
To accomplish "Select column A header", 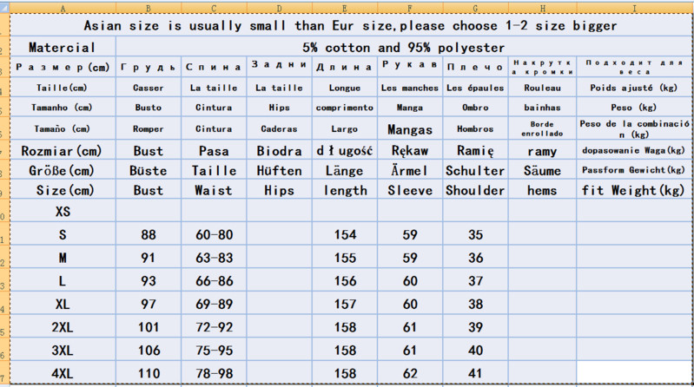I will [x=63, y=8].
